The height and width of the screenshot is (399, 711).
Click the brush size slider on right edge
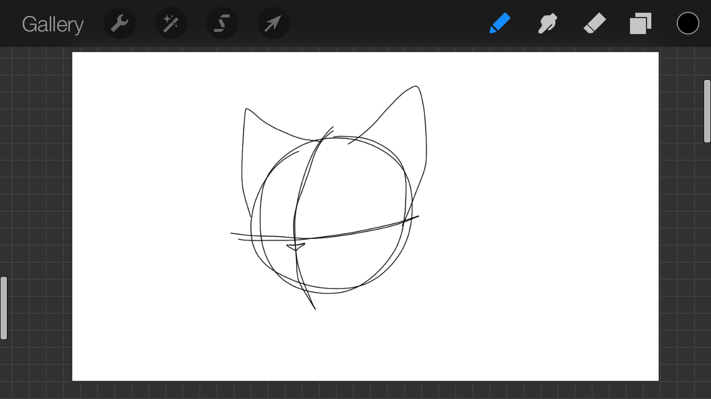click(707, 111)
